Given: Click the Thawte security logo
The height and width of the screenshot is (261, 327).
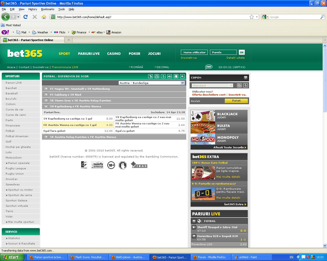Looking at the screenshot, I should [97, 165].
